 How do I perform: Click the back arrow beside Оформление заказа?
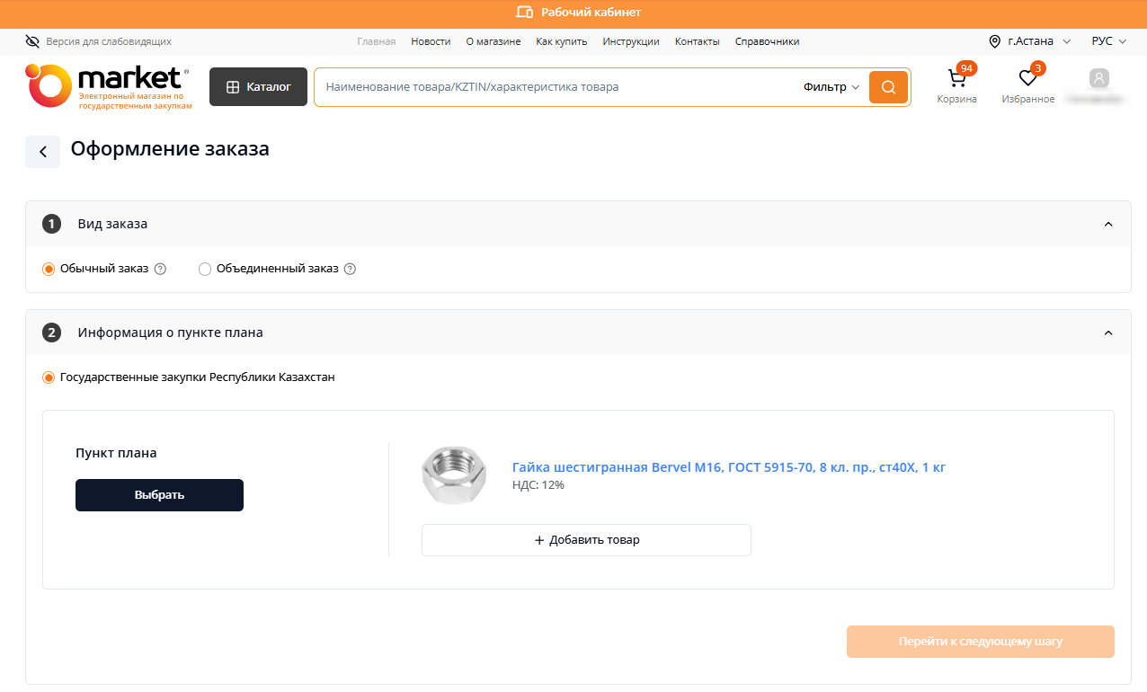pos(42,152)
